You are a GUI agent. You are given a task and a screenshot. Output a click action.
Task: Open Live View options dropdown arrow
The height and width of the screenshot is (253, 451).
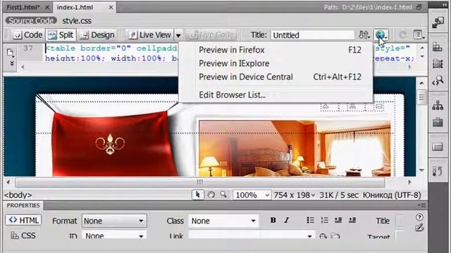pos(178,35)
